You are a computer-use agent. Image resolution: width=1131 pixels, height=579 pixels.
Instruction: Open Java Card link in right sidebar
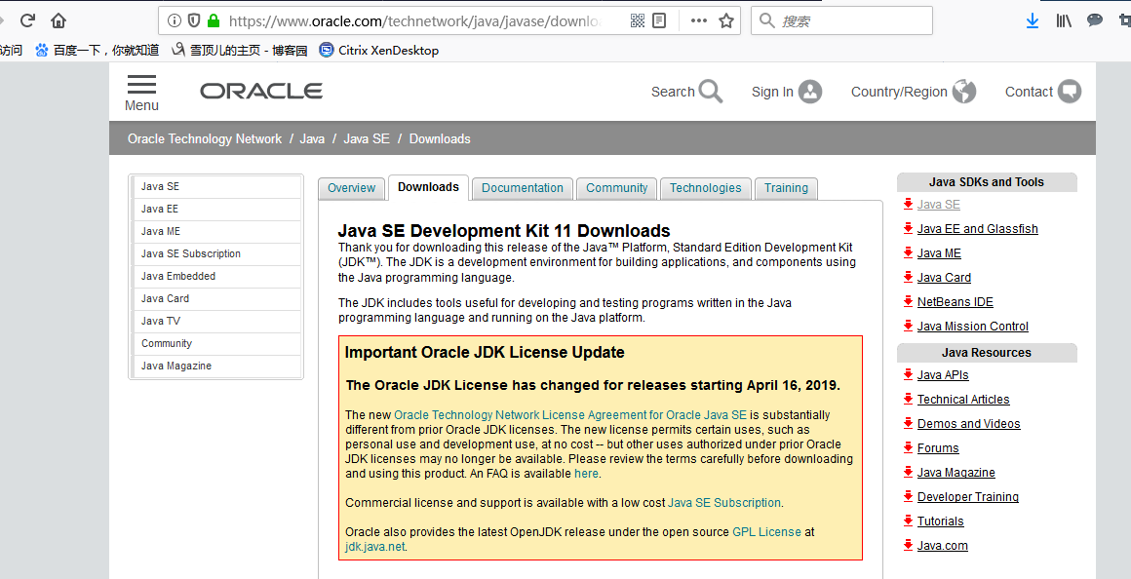(x=944, y=278)
